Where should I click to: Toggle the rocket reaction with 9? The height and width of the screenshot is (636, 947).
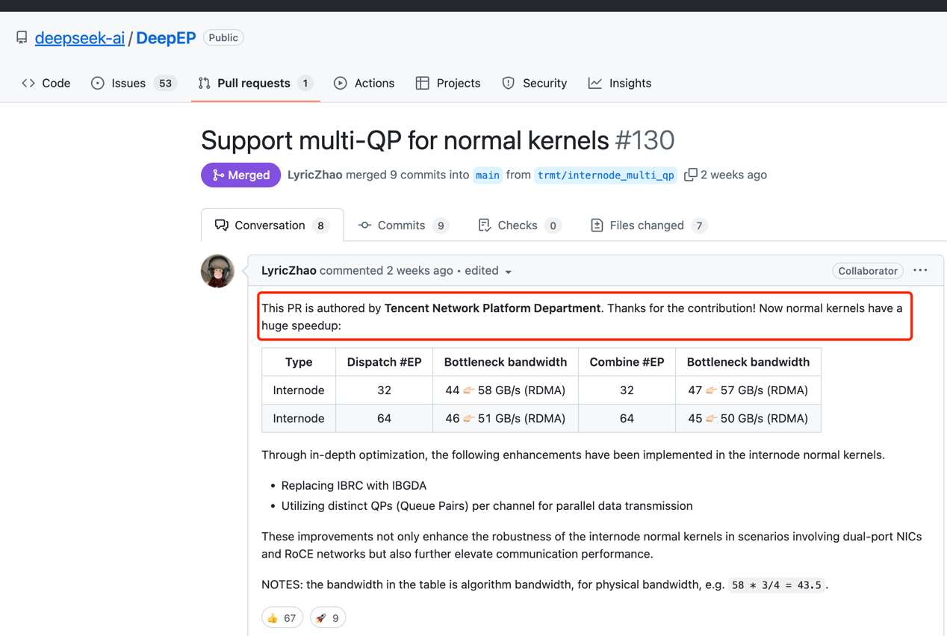coord(328,617)
